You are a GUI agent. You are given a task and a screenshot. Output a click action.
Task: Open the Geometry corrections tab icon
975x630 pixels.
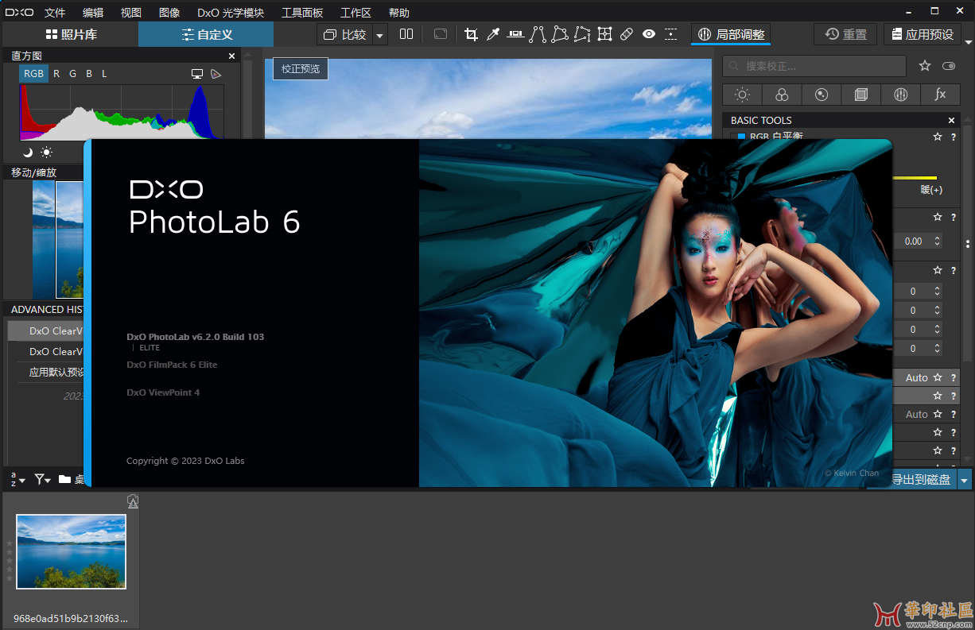pyautogui.click(x=861, y=95)
